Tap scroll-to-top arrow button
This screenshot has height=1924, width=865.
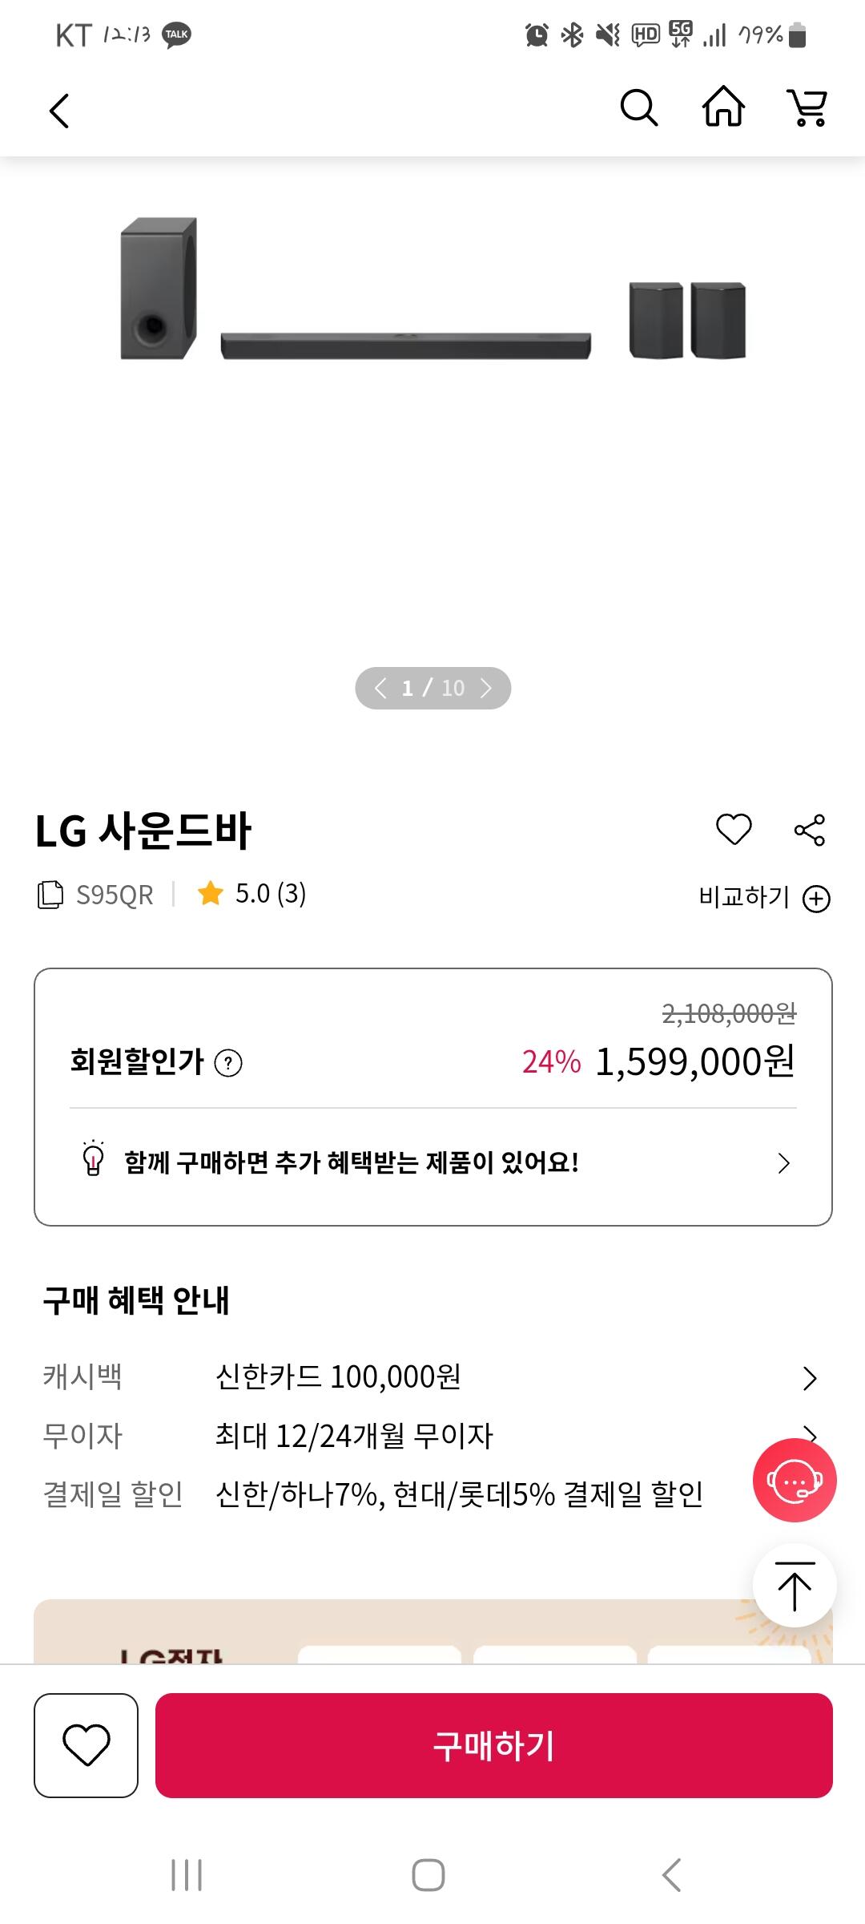(x=794, y=1586)
